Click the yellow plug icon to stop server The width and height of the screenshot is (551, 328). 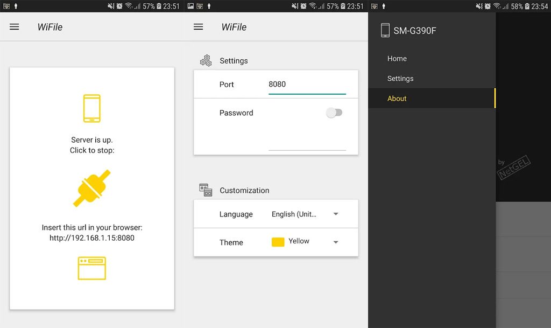[91, 188]
